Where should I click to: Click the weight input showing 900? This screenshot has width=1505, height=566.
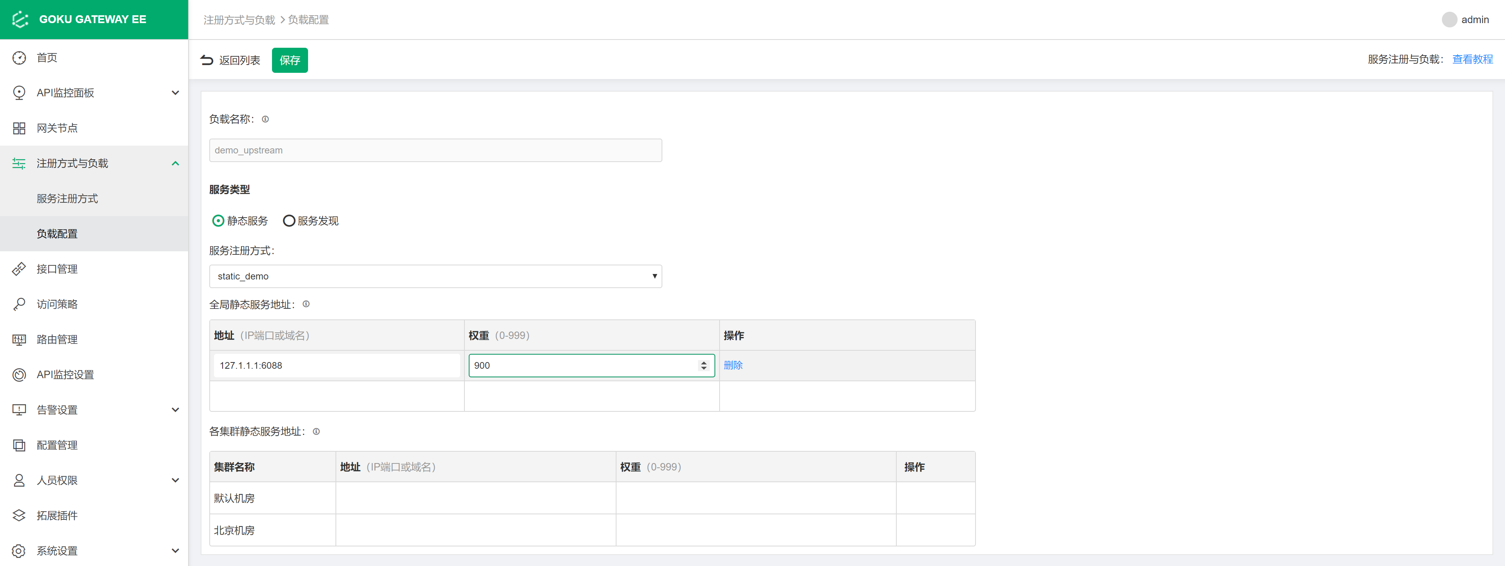[591, 365]
